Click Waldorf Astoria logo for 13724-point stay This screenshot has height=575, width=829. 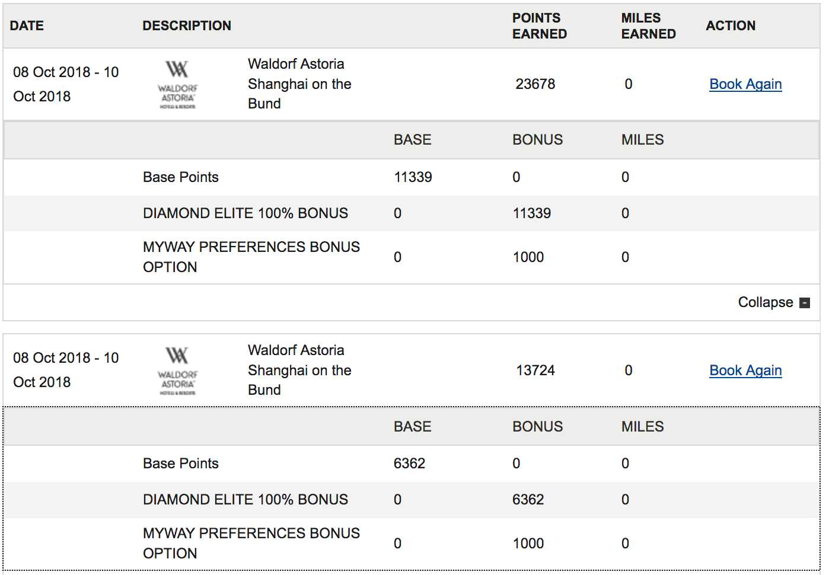pyautogui.click(x=177, y=370)
